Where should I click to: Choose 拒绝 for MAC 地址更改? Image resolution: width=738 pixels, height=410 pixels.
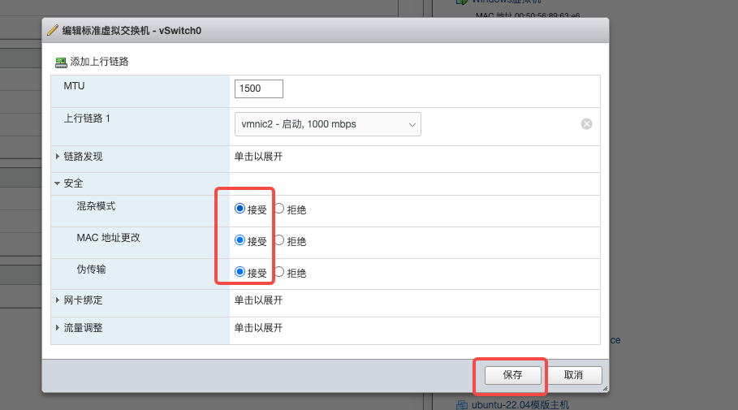click(x=279, y=240)
